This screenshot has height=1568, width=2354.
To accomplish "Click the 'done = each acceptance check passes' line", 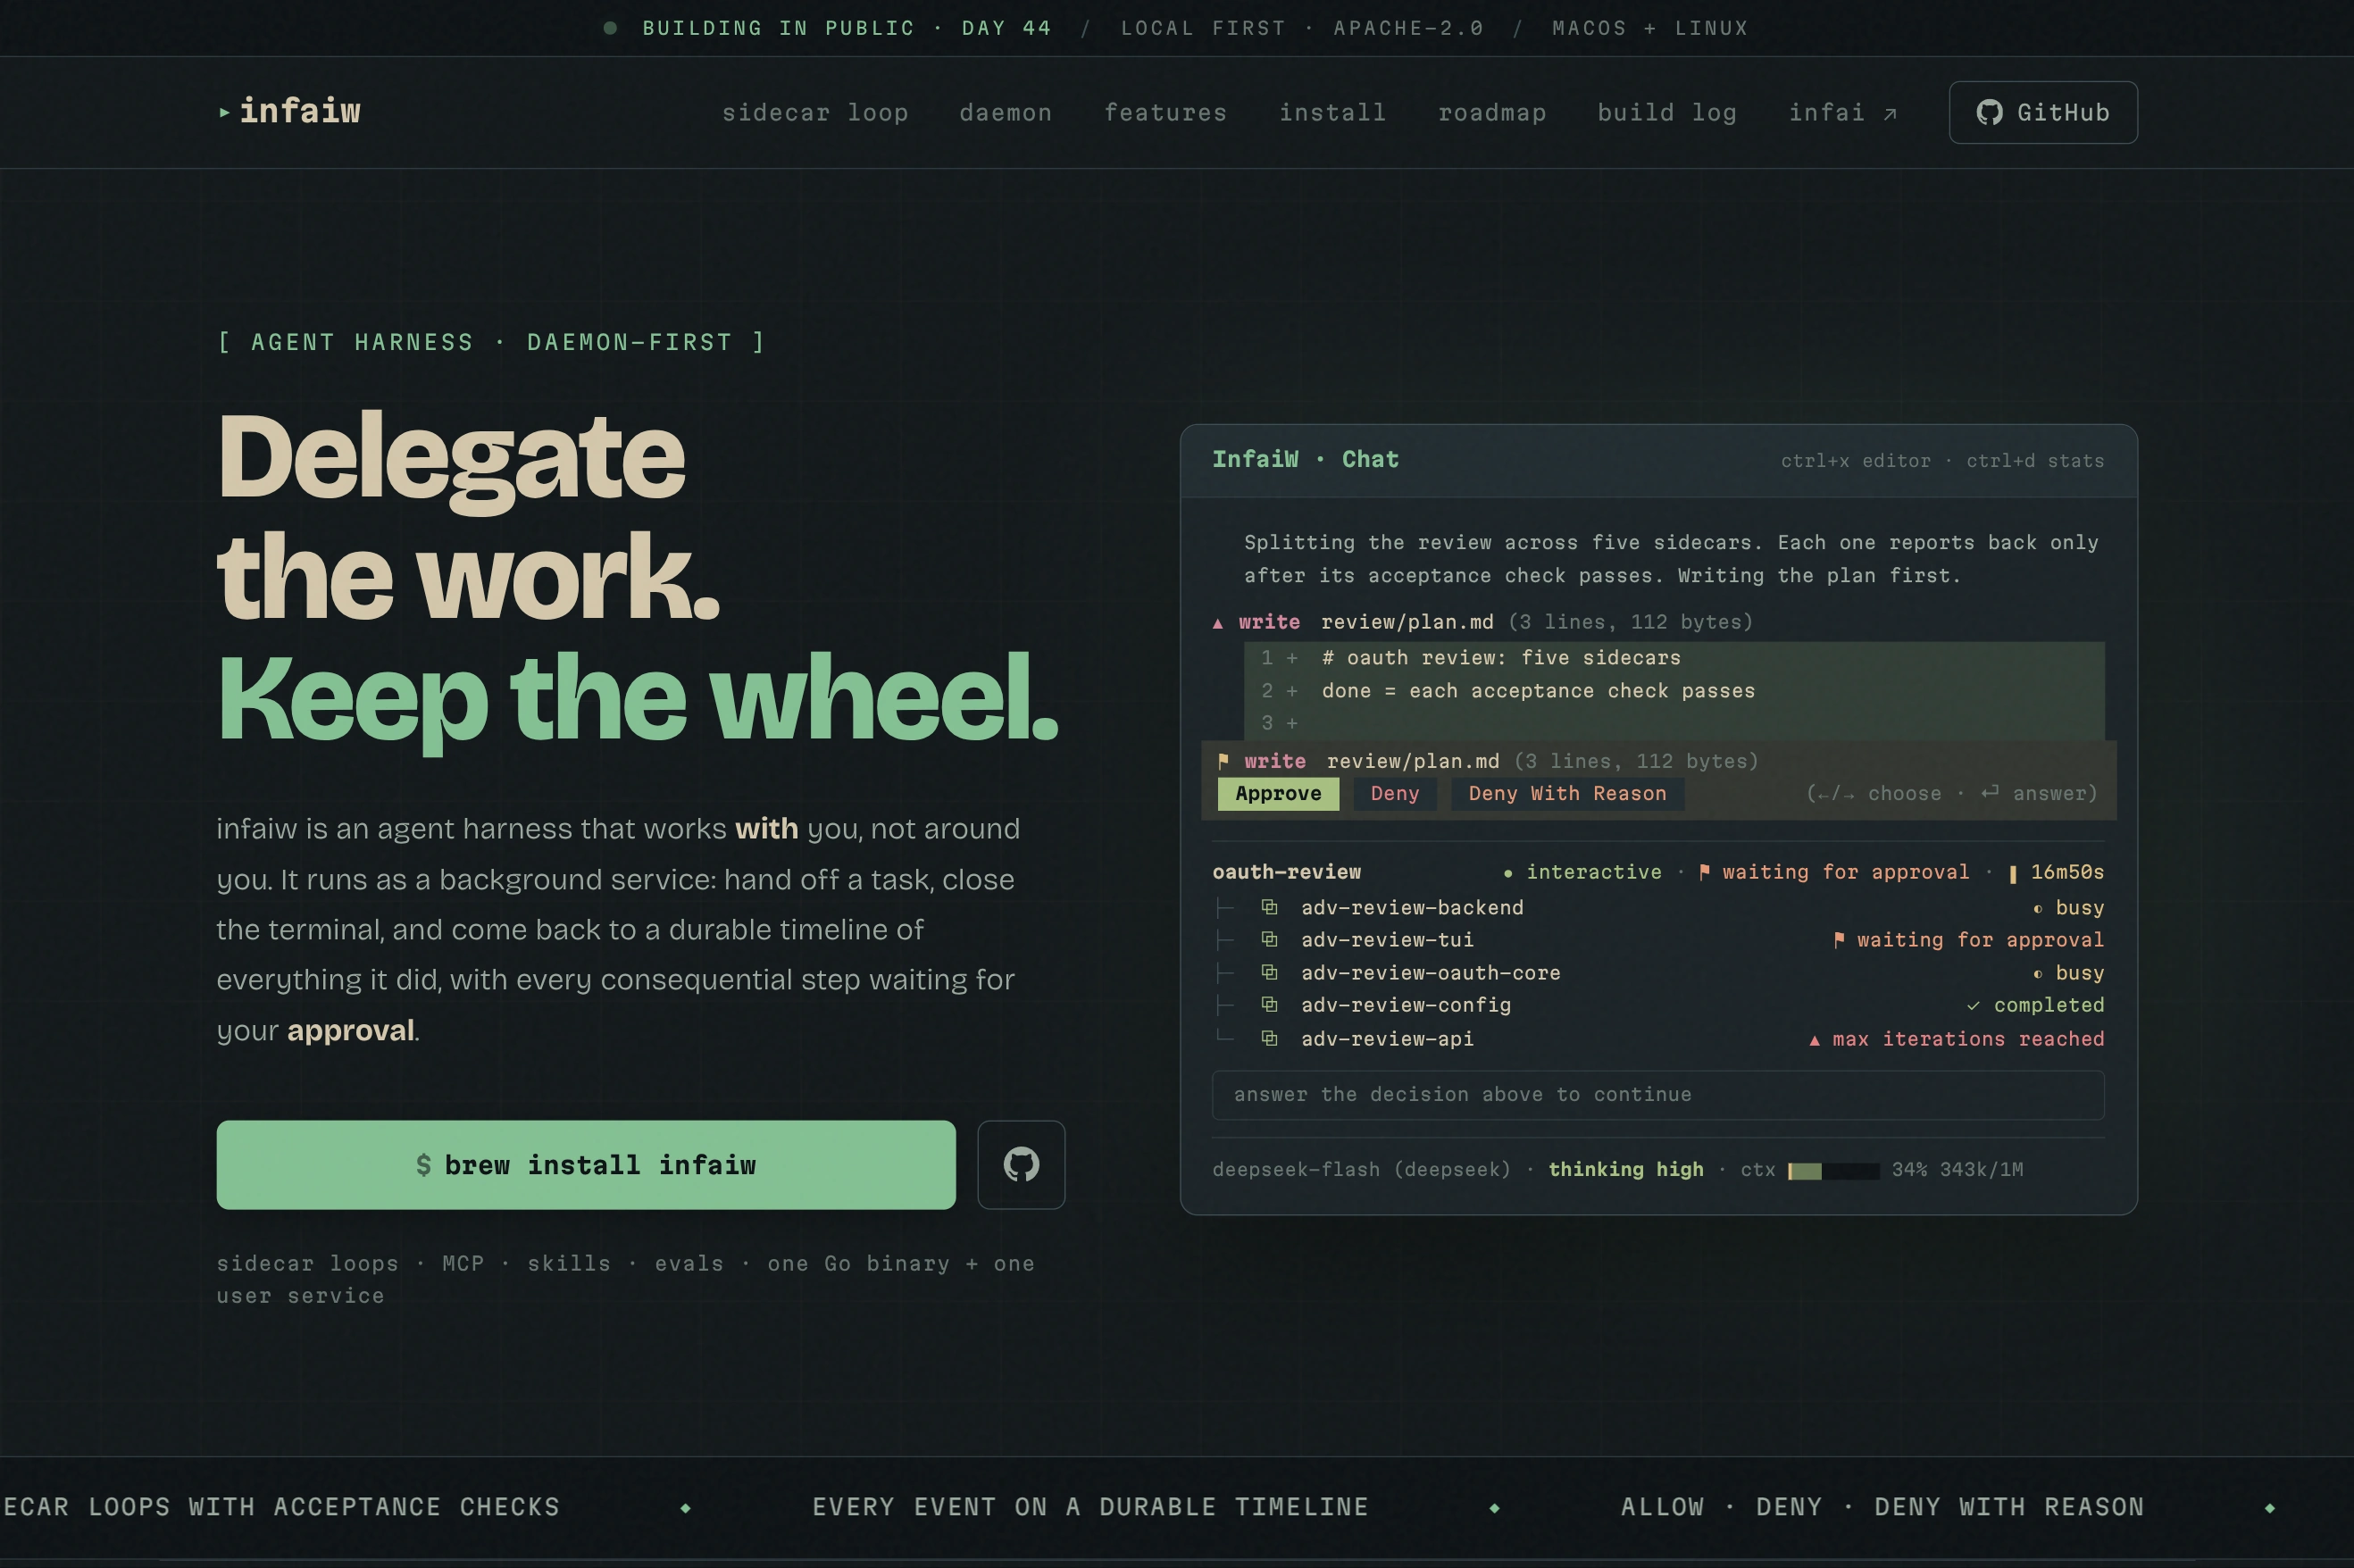I will point(1538,691).
